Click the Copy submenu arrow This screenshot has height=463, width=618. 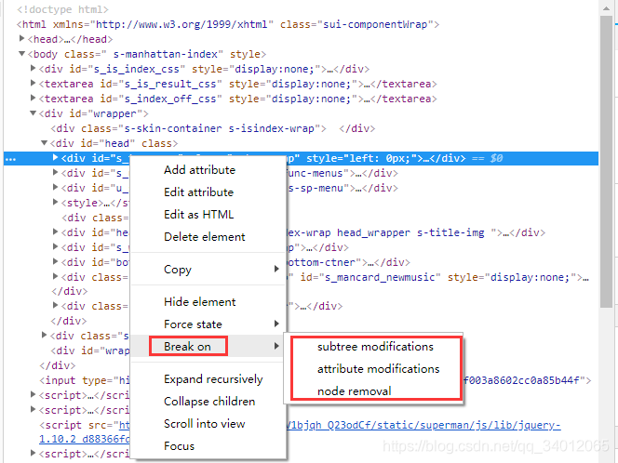(276, 269)
